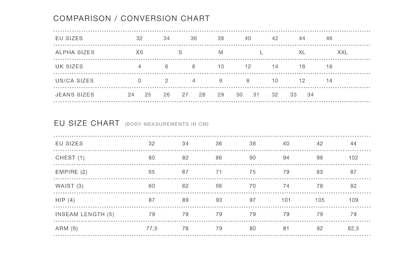Click the Waist (3) row label

pos(69,186)
